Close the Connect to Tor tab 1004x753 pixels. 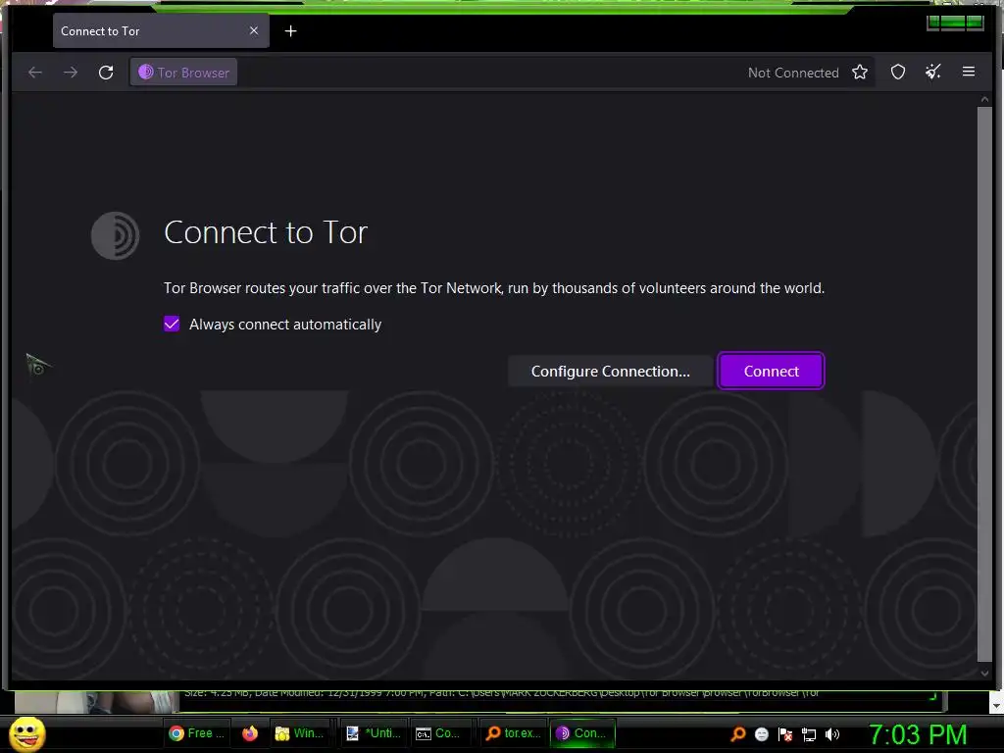pyautogui.click(x=254, y=30)
